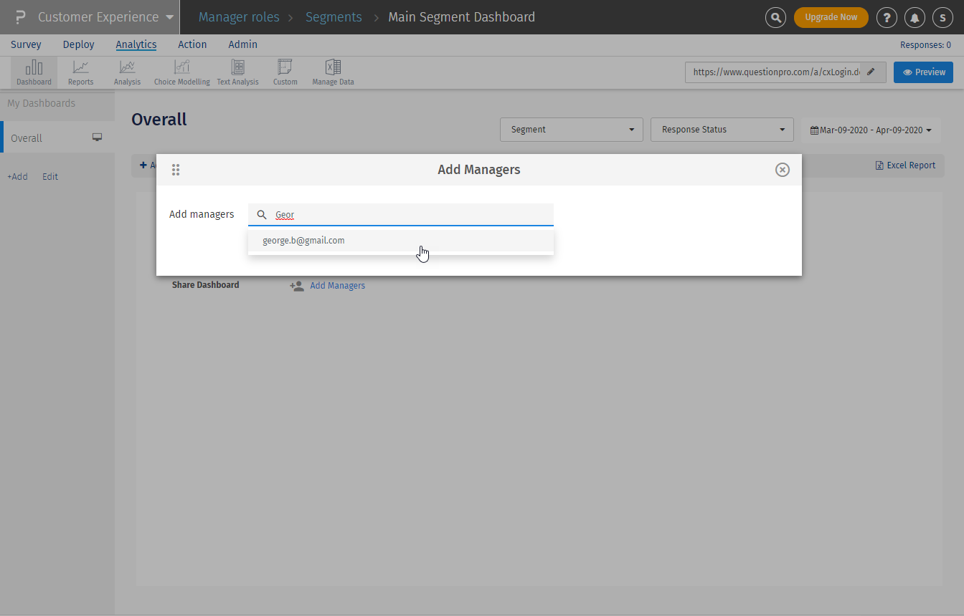Open the Text Analysis tool
The height and width of the screenshot is (616, 964).
[237, 72]
